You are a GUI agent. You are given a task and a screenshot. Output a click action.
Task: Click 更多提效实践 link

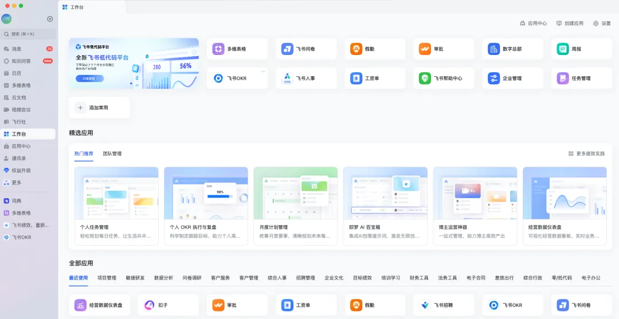tap(586, 154)
